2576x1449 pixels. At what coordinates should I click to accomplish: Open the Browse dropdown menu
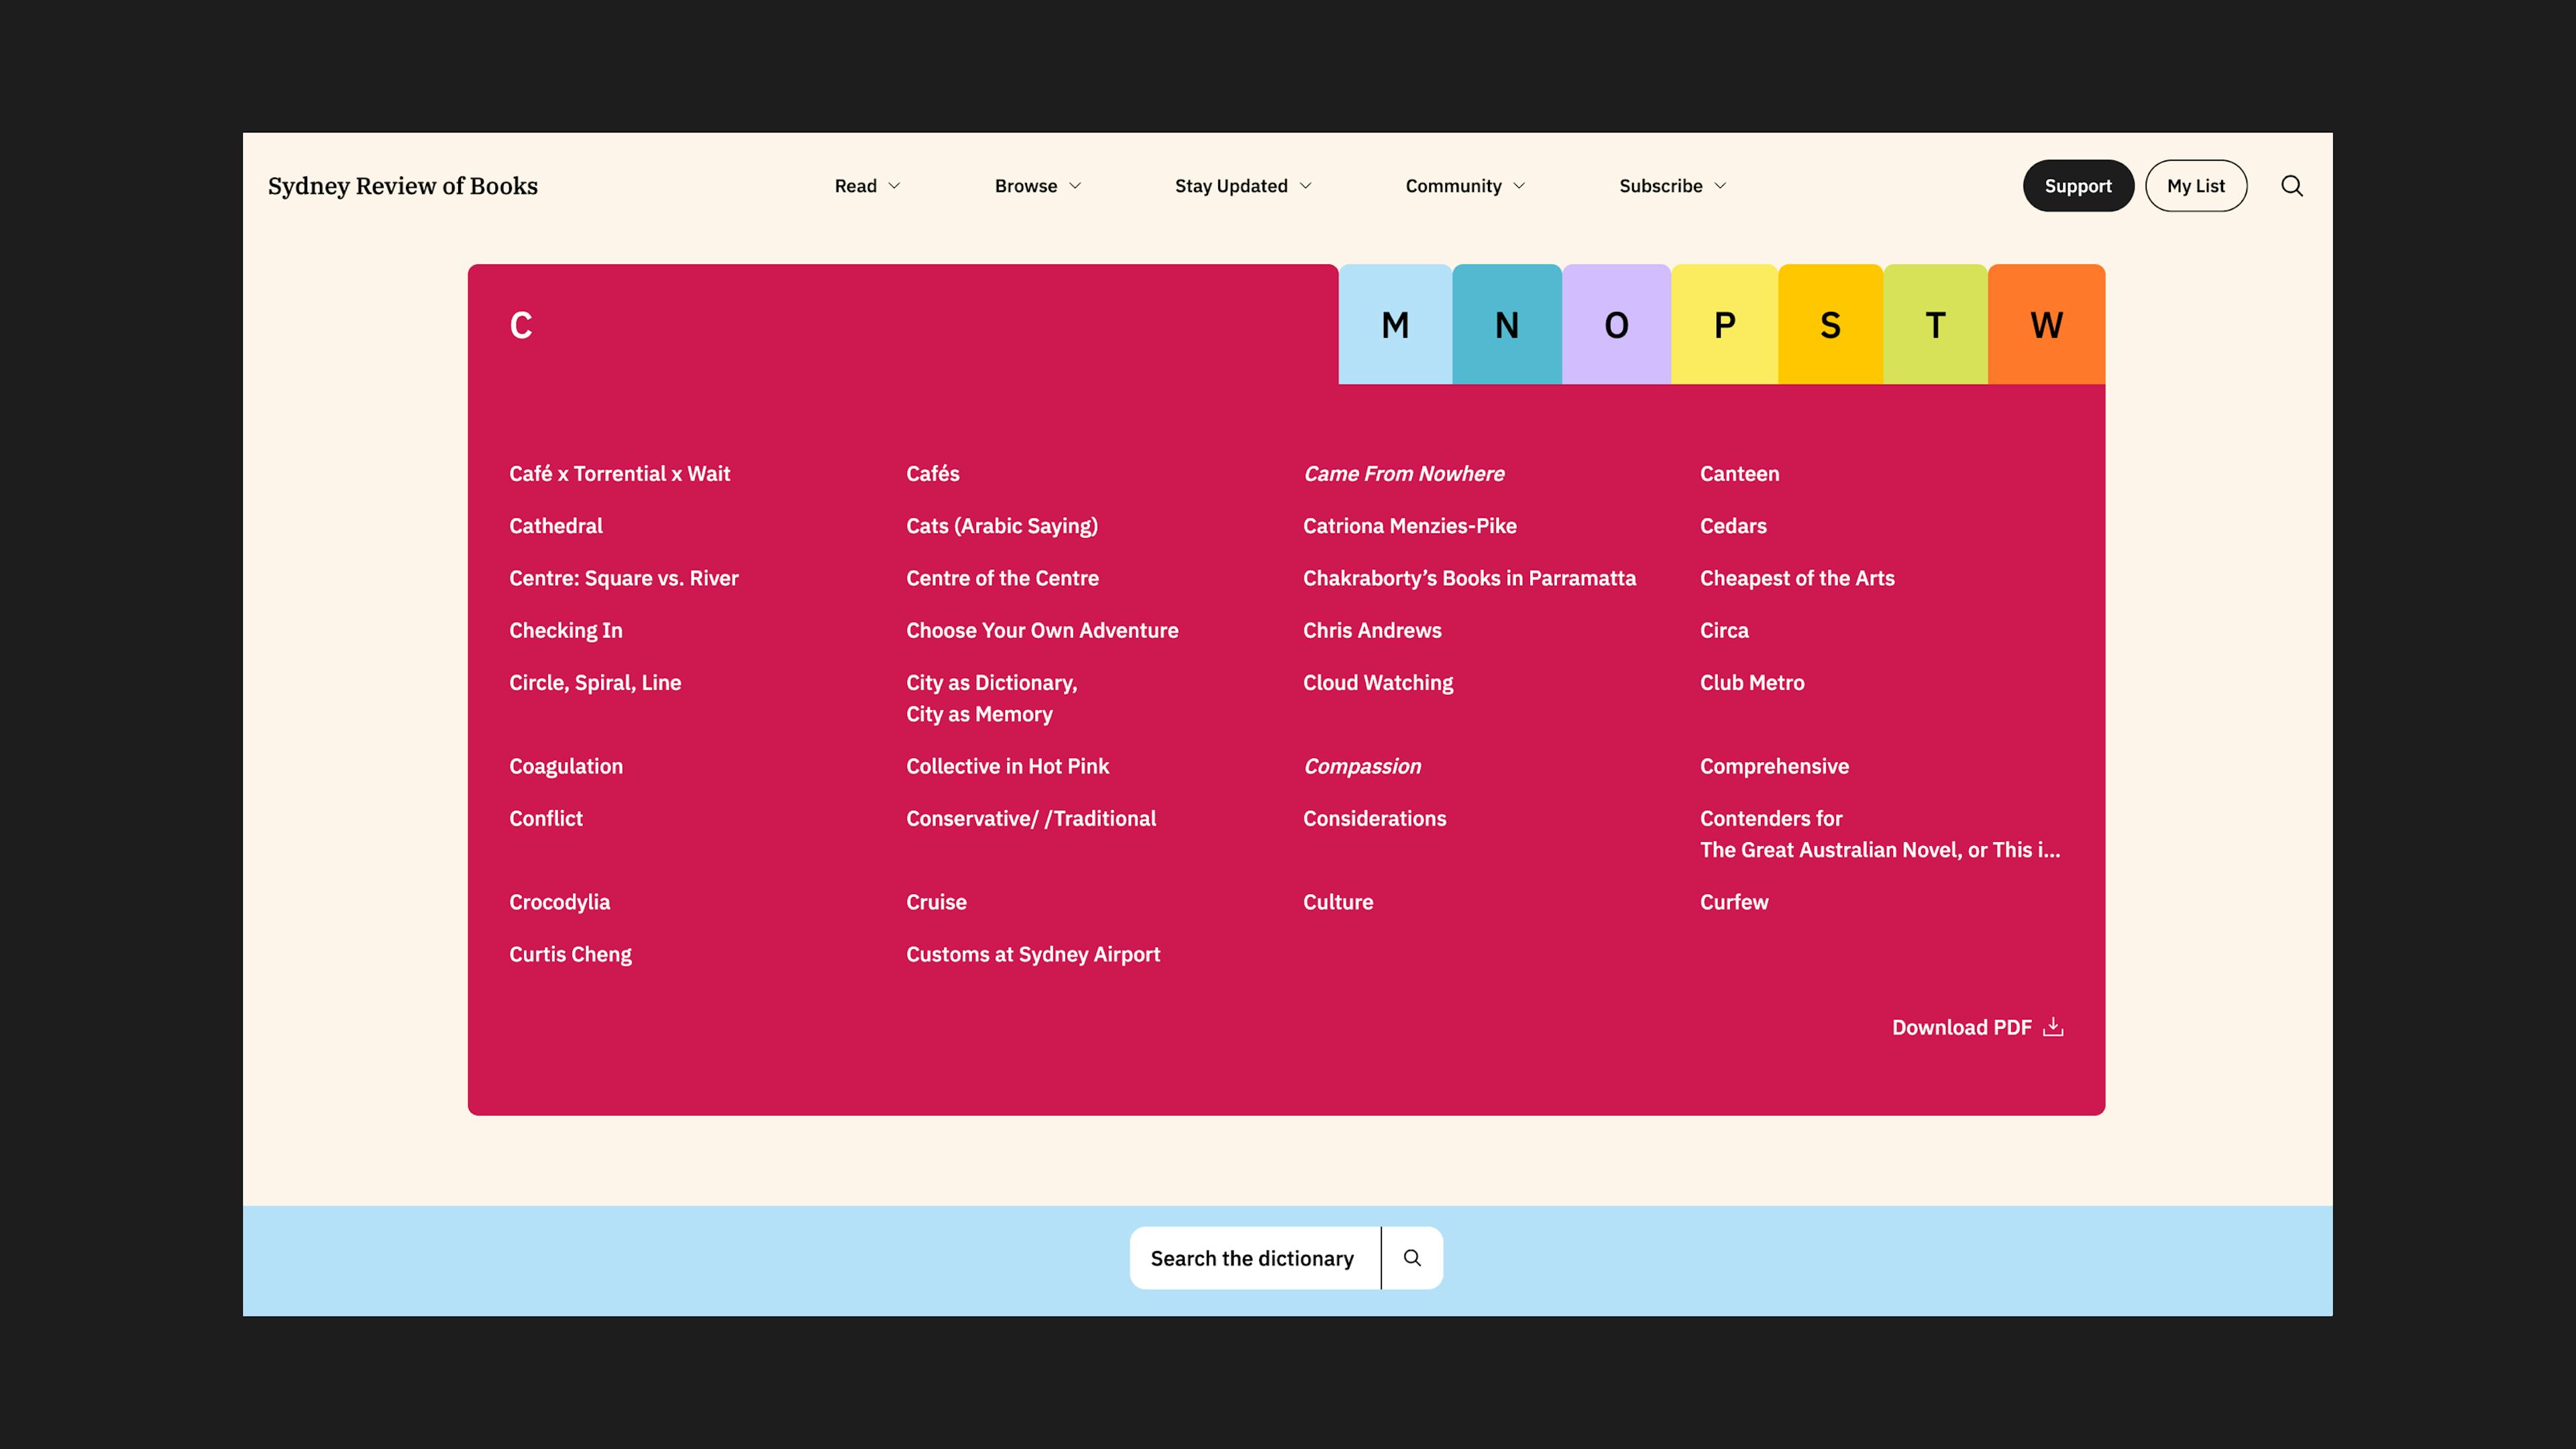click(1037, 186)
